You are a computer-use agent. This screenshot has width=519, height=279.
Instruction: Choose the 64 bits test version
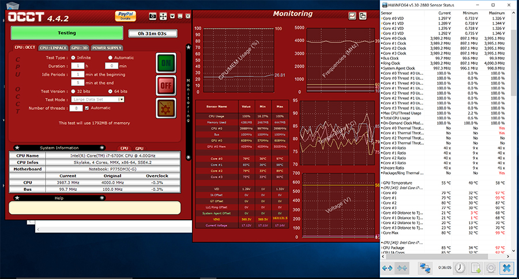coord(110,91)
